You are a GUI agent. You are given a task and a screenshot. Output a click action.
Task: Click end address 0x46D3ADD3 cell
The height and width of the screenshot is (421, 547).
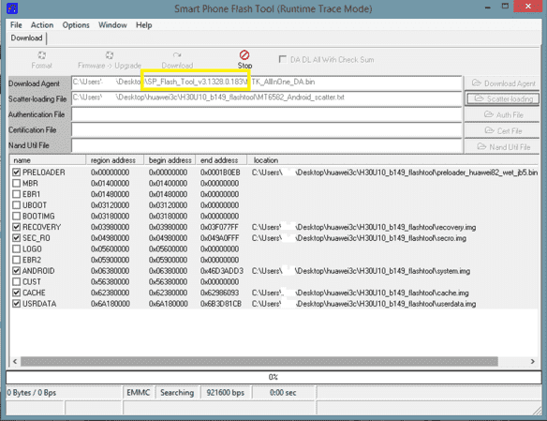222,271
